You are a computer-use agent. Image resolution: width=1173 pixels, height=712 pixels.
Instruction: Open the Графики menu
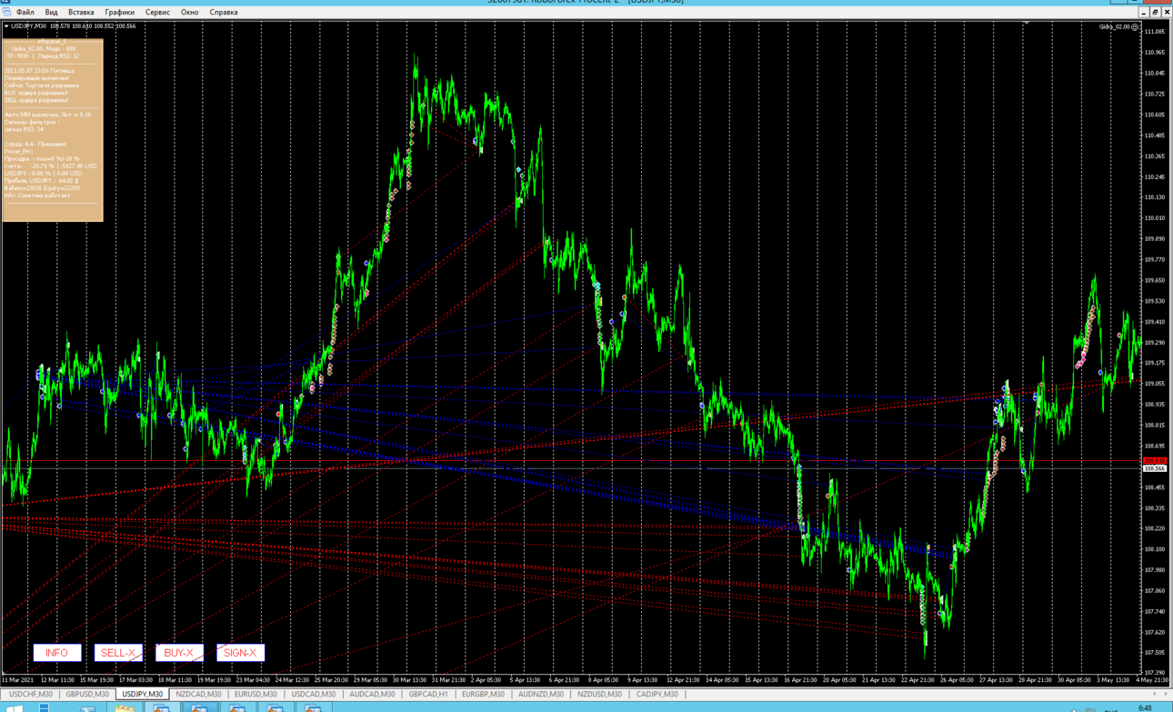coord(119,13)
